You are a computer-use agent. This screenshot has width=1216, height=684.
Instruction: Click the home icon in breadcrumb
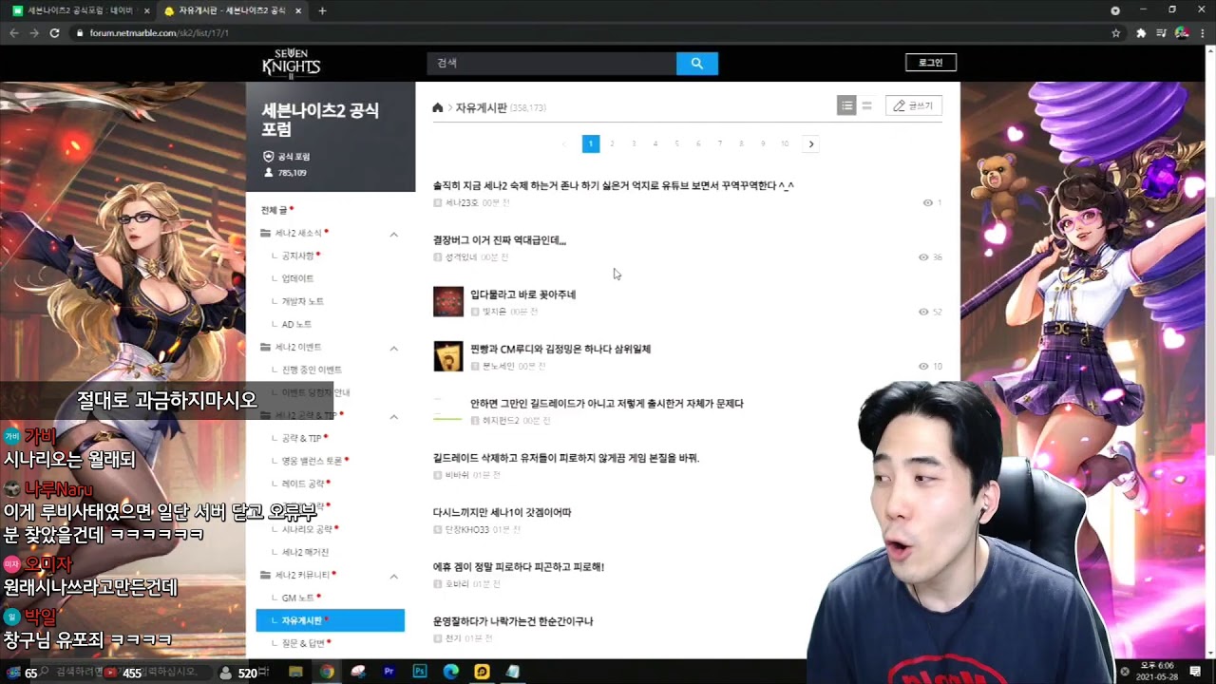tap(438, 107)
